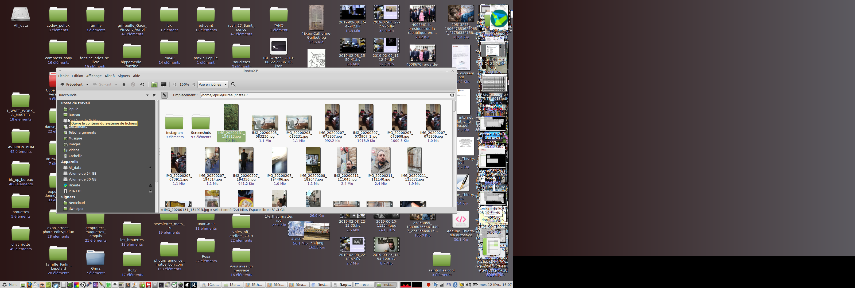Open the Affichage menu
Screen dimensions: 855x288
94,76
